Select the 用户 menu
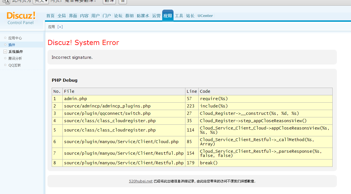The image size is (351, 194). (96, 16)
